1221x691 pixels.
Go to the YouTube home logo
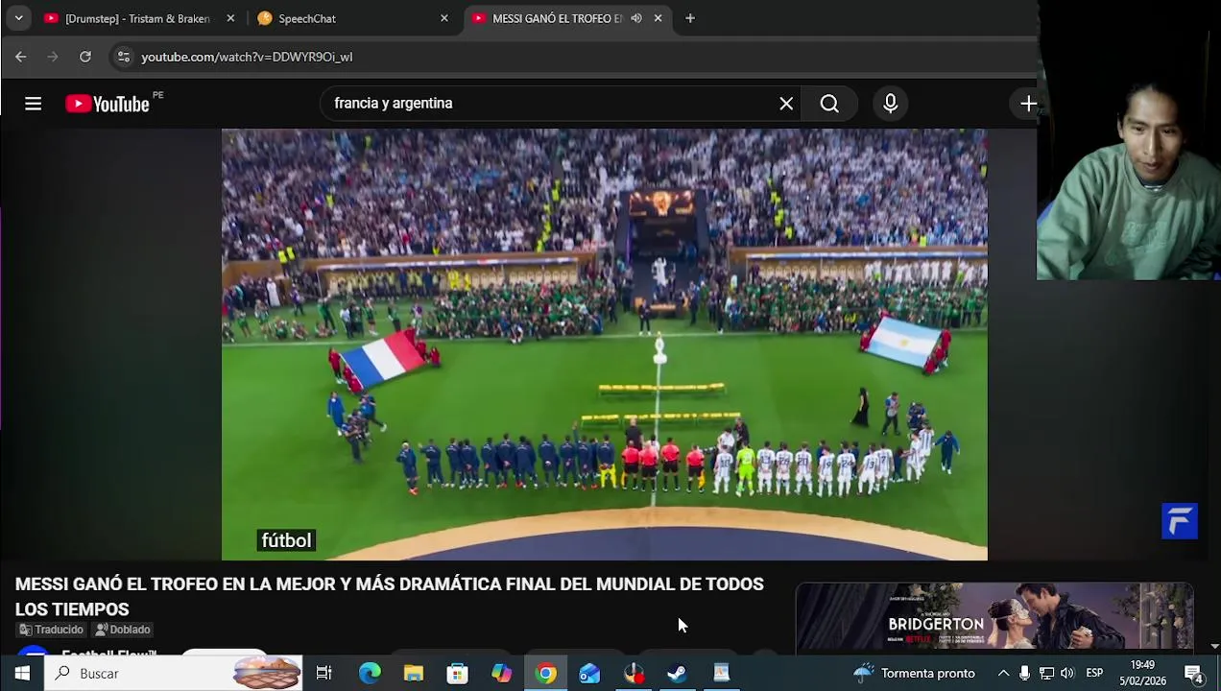coord(108,104)
